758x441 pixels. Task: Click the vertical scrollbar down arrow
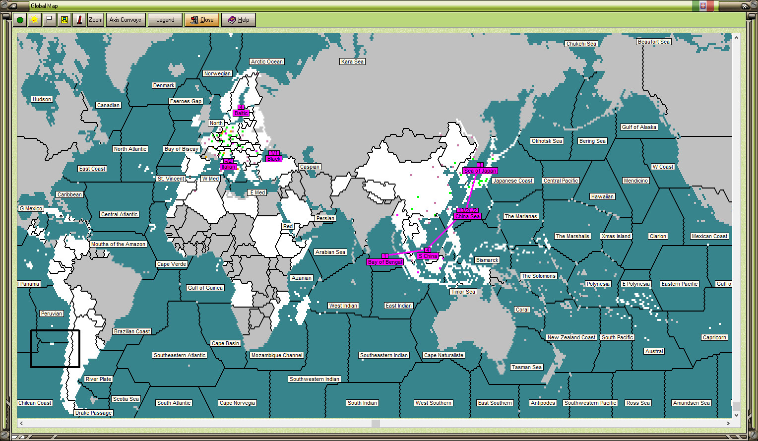(736, 415)
